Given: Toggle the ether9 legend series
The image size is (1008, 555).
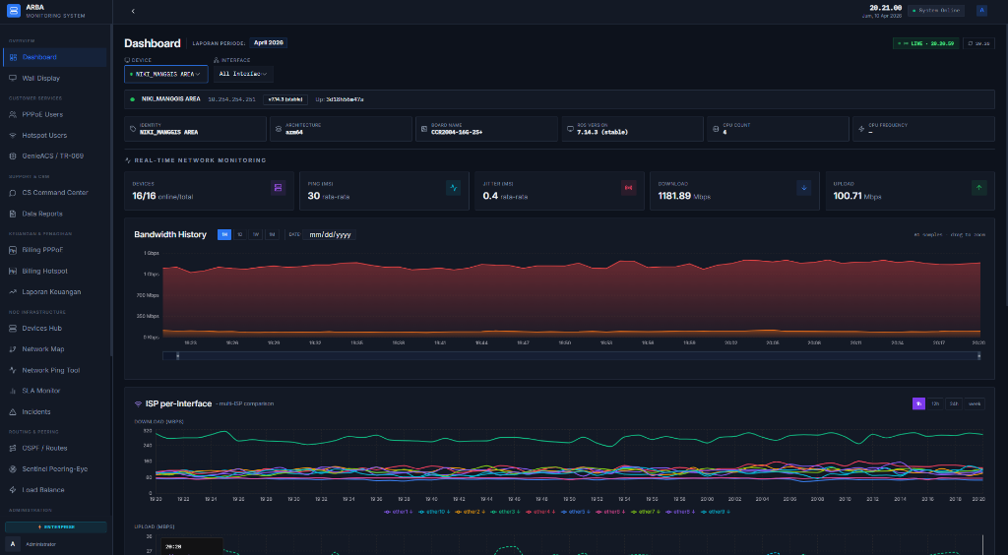Looking at the screenshot, I should click(717, 512).
